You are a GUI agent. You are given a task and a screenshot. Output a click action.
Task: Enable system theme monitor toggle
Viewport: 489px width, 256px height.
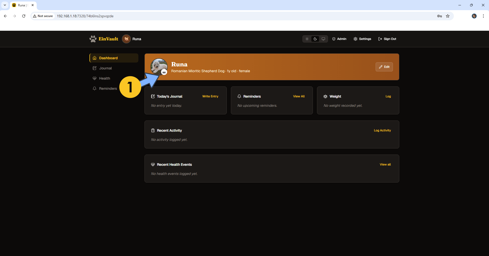coord(323,39)
